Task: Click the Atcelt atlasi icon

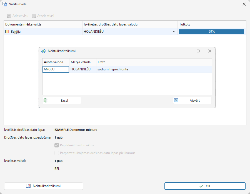Action: pos(34,16)
